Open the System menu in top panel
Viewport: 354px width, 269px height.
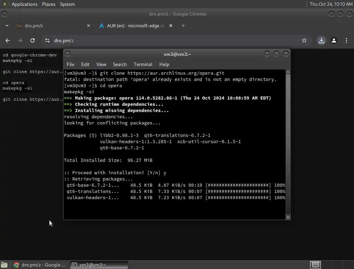(x=67, y=4)
